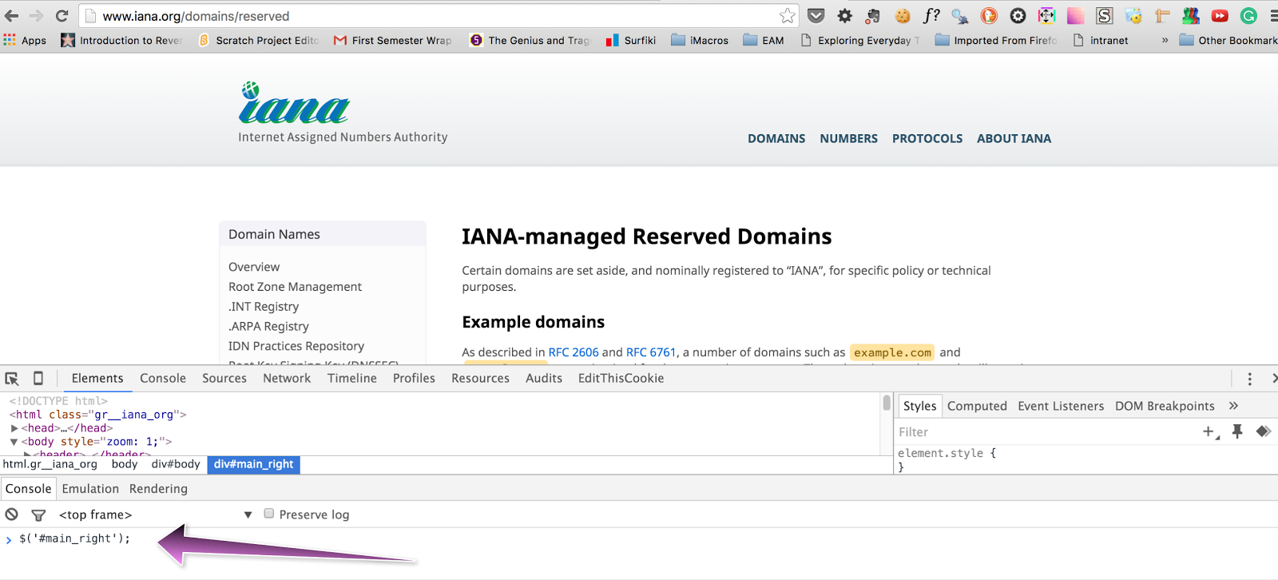Click the EditThisCookie cookie extension icon
Viewport: 1278px width, 580px height.
(903, 16)
